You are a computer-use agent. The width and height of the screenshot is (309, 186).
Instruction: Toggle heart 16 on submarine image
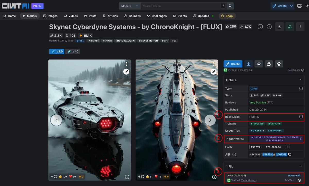[158, 176]
